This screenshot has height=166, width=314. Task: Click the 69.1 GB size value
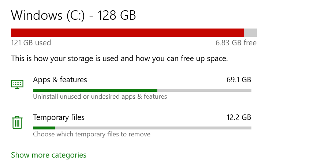pyautogui.click(x=239, y=79)
